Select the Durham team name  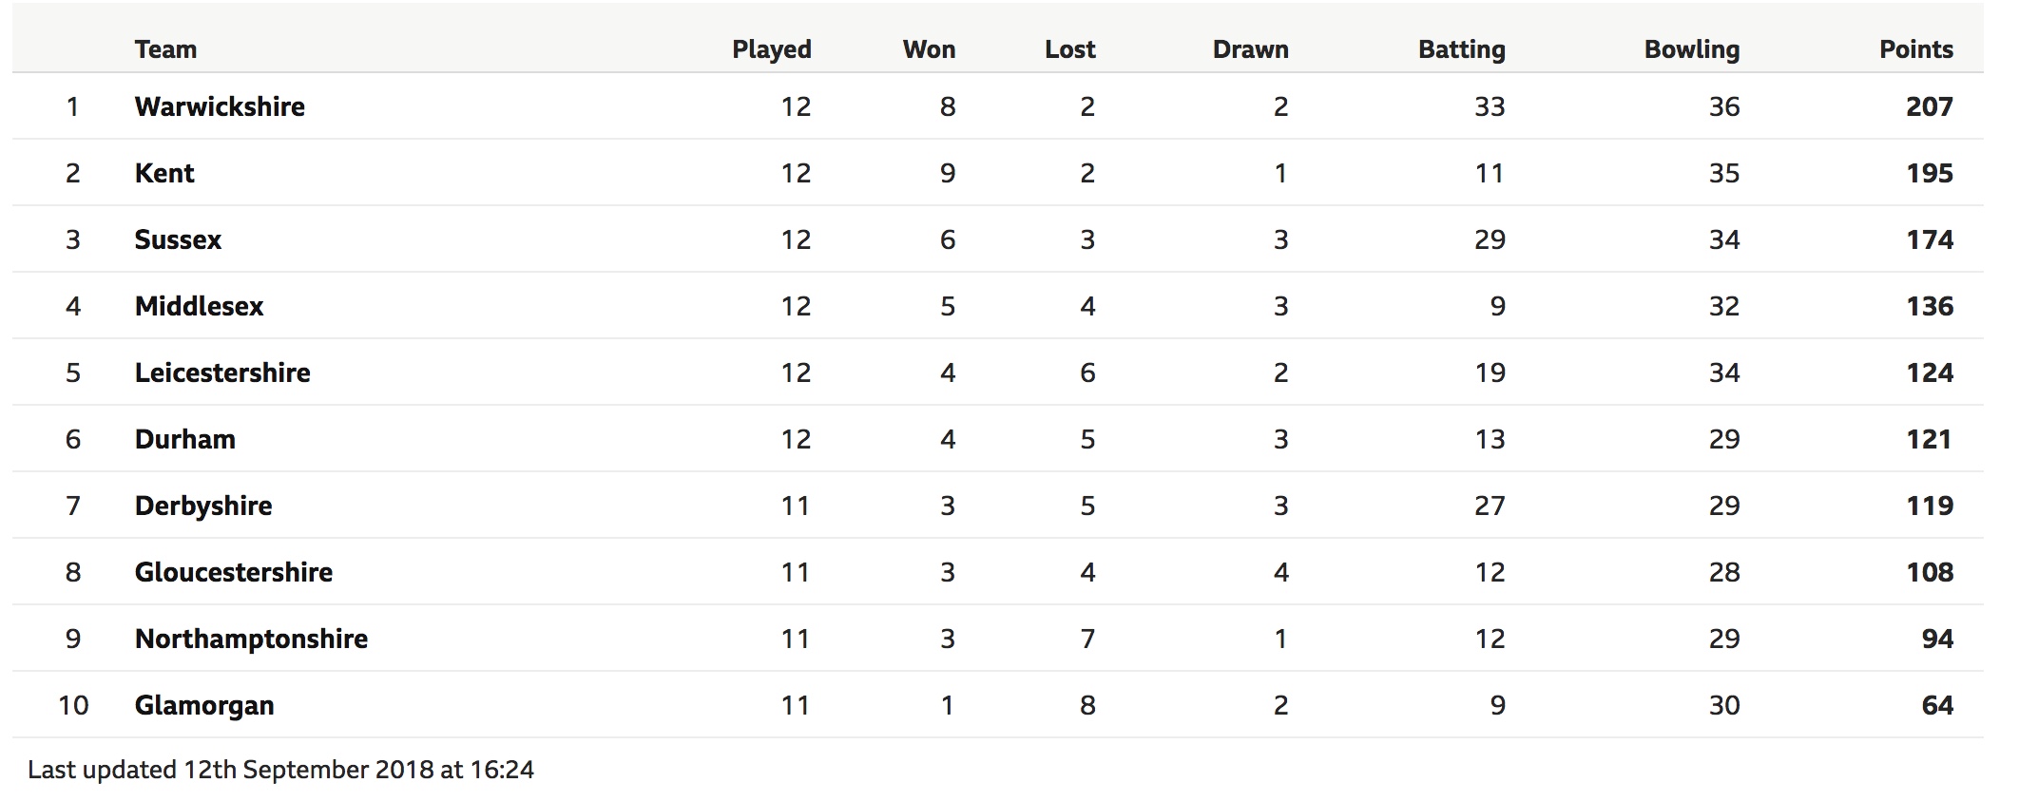point(184,439)
